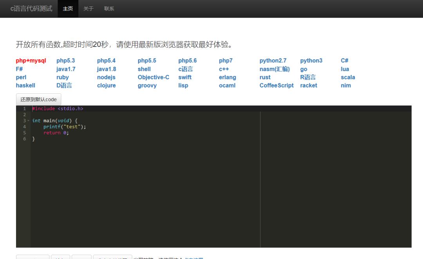
Task: Collapse the main function fold arrow on line 3
Action: (28, 121)
